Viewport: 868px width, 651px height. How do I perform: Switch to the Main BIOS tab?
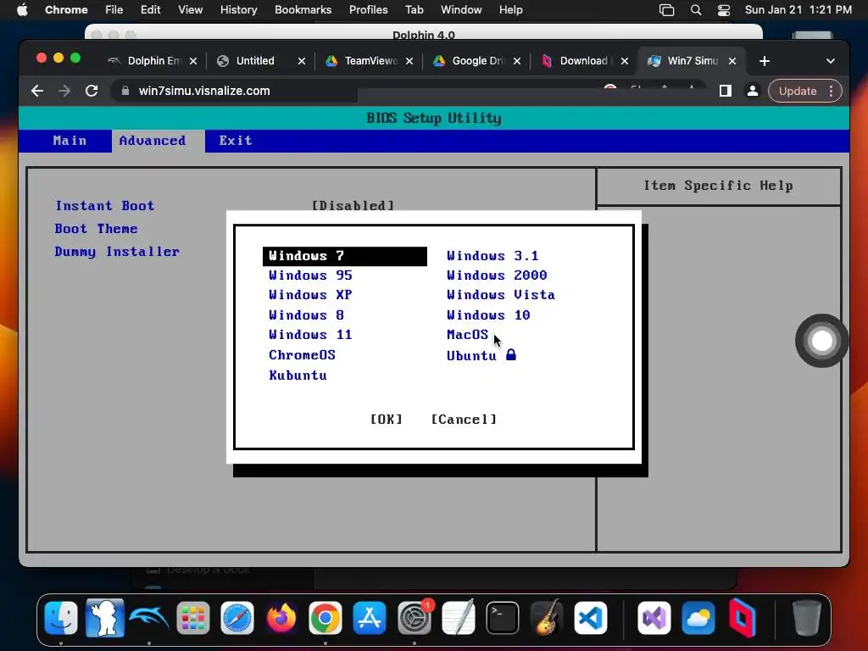click(x=70, y=141)
